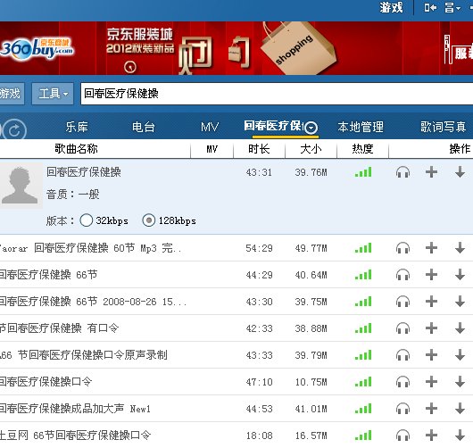Listen to 有口令 song at 42:33
Viewport: 473px width, 448px height.
point(402,328)
